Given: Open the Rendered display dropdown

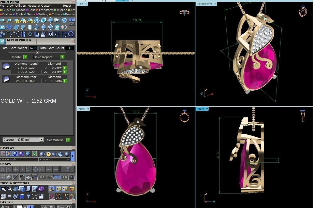Looking at the screenshot, I should click(54, 159).
